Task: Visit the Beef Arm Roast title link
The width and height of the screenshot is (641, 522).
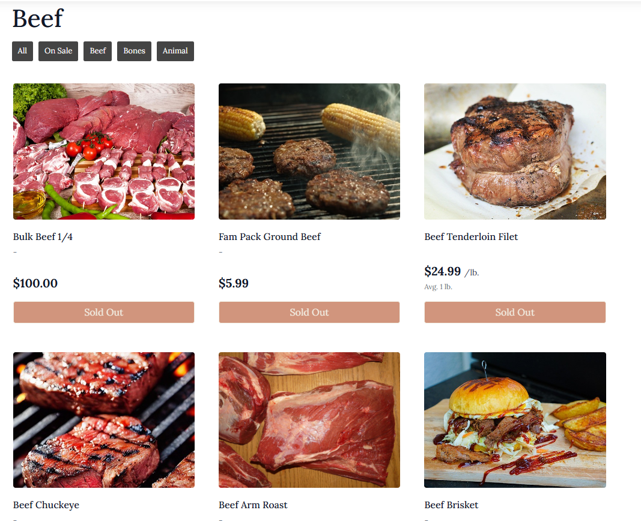Action: (253, 505)
